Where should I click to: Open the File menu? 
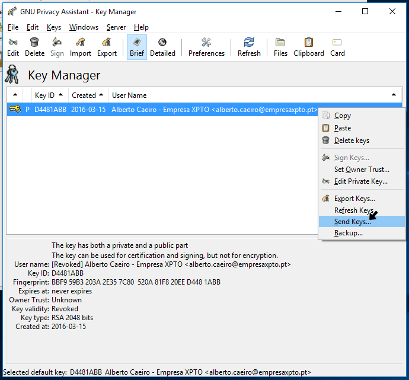(x=13, y=27)
